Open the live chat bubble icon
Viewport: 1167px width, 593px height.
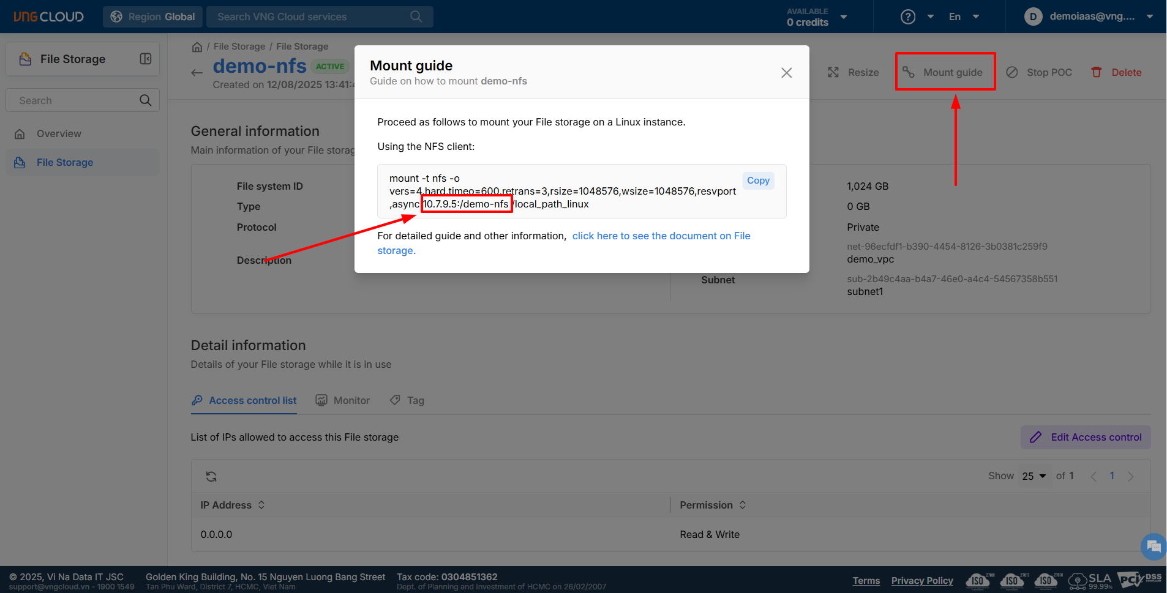[x=1154, y=546]
